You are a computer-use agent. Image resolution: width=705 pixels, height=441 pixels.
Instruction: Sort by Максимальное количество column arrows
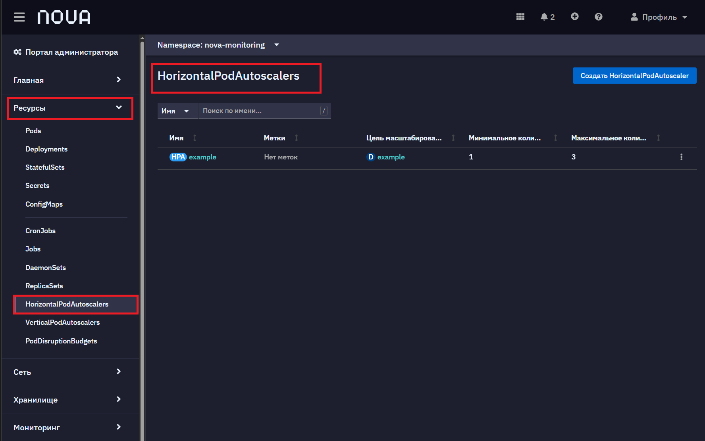tap(659, 138)
